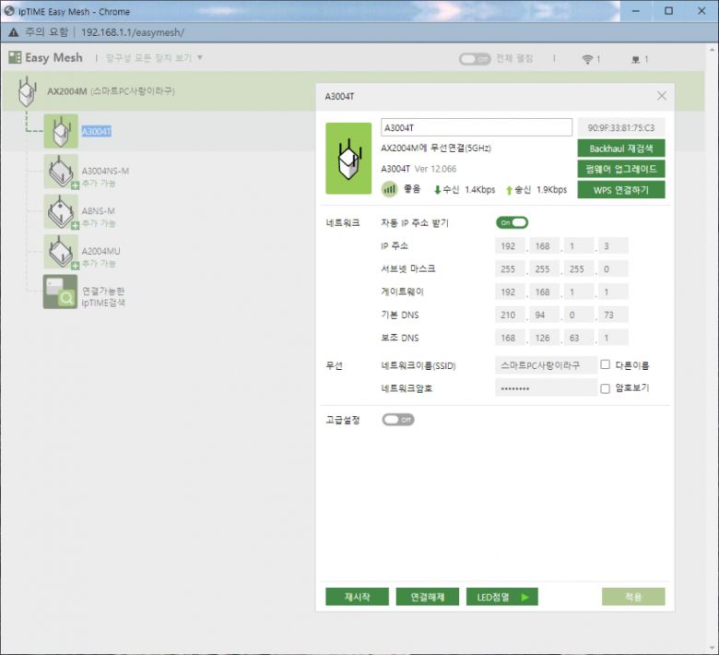Click the Easy Mesh logo icon

15,57
